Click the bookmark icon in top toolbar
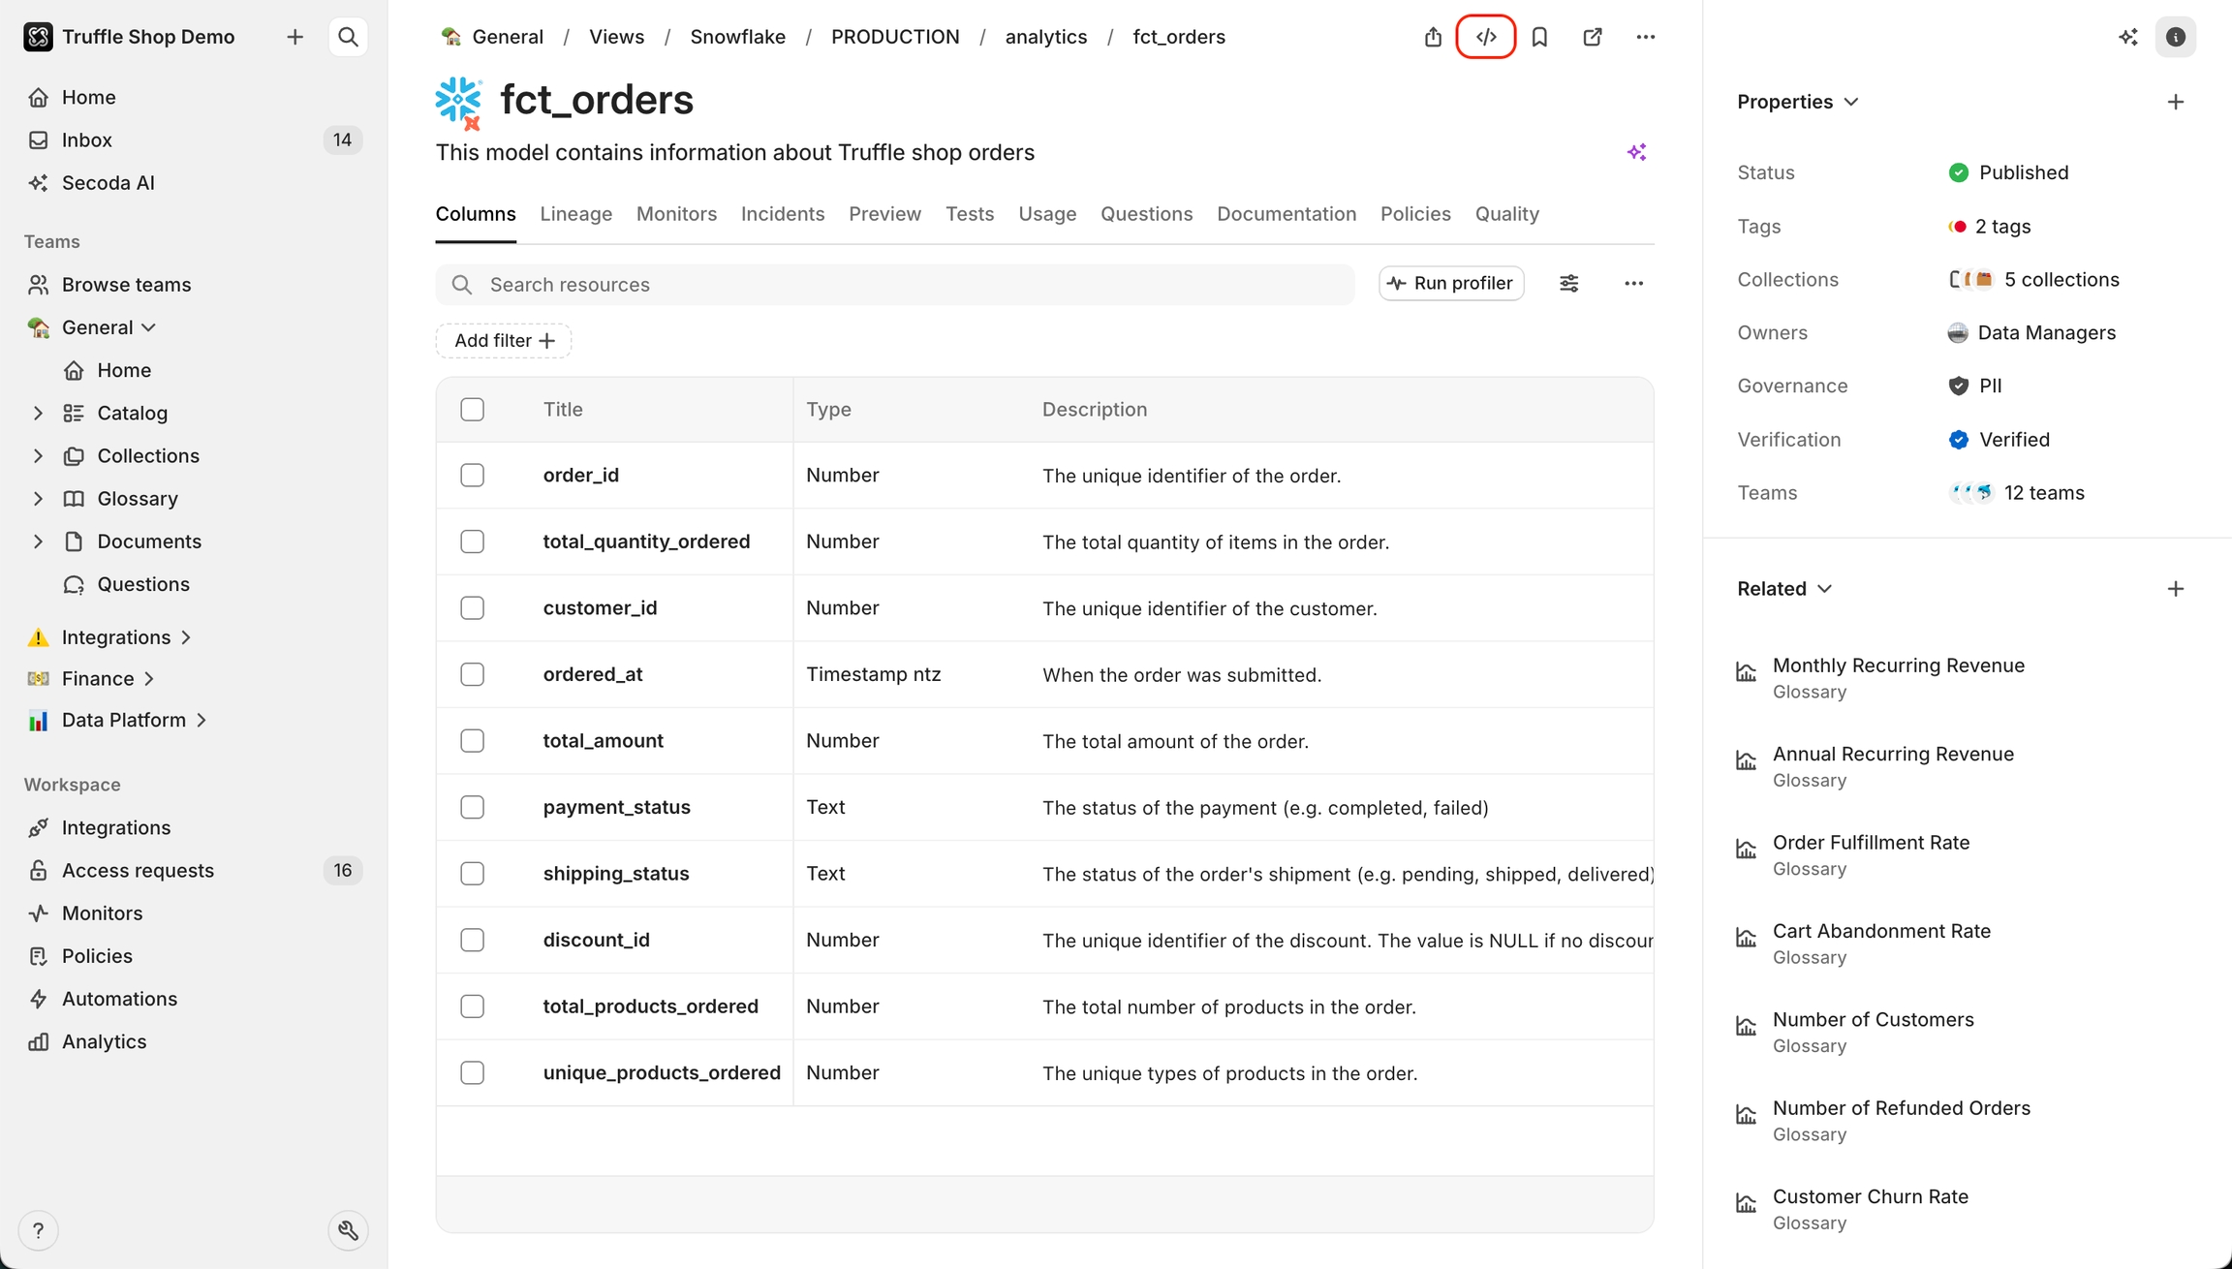This screenshot has width=2232, height=1269. [x=1539, y=37]
